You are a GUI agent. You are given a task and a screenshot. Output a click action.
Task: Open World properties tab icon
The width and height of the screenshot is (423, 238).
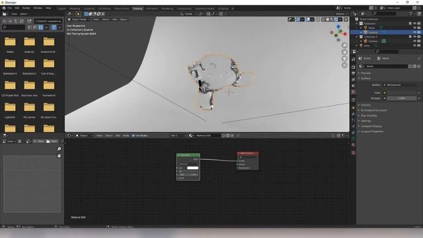354,92
